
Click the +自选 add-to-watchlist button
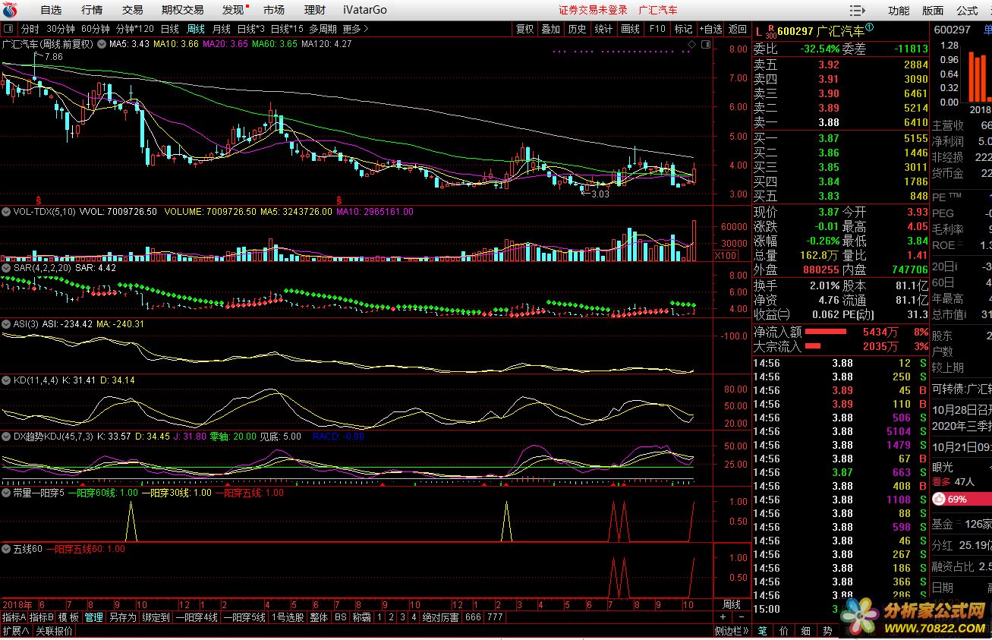click(710, 29)
